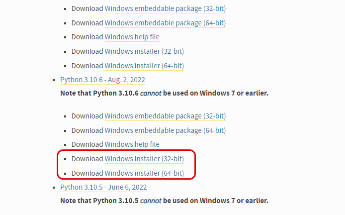
Task: Select embeddable package (32-bit) link at top of list
Action: (165, 8)
